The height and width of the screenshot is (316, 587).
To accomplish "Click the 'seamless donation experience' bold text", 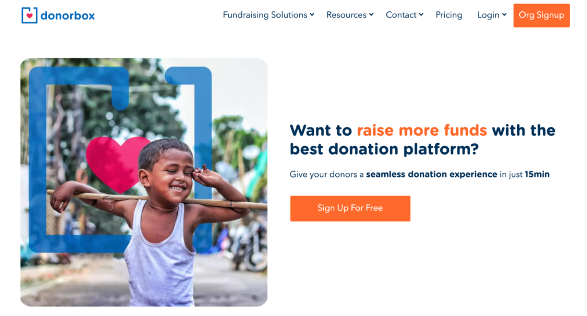I will point(432,174).
